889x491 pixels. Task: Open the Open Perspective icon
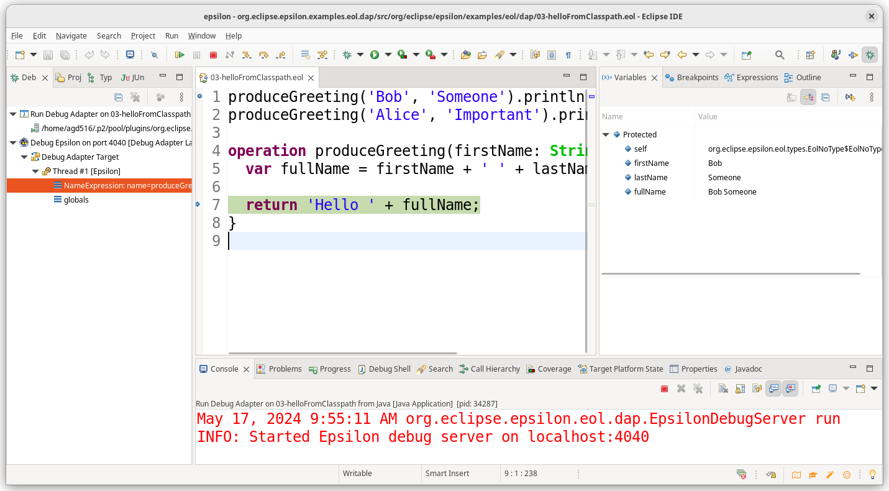click(810, 55)
